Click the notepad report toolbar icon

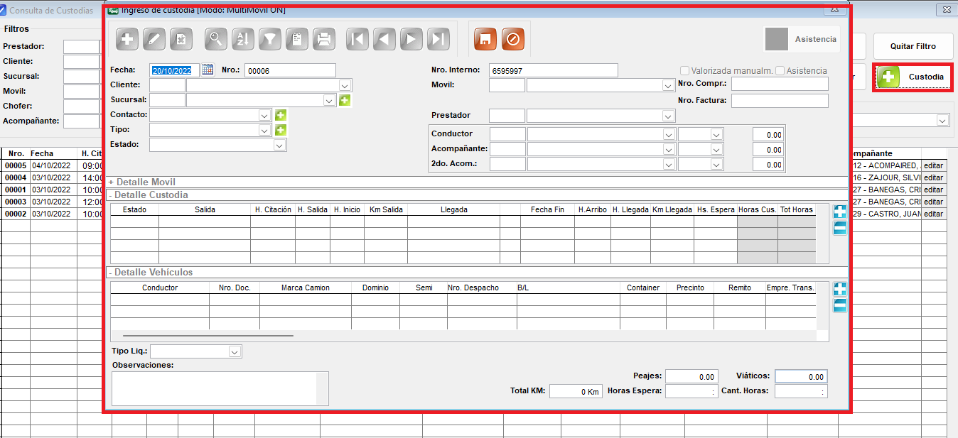click(x=297, y=40)
